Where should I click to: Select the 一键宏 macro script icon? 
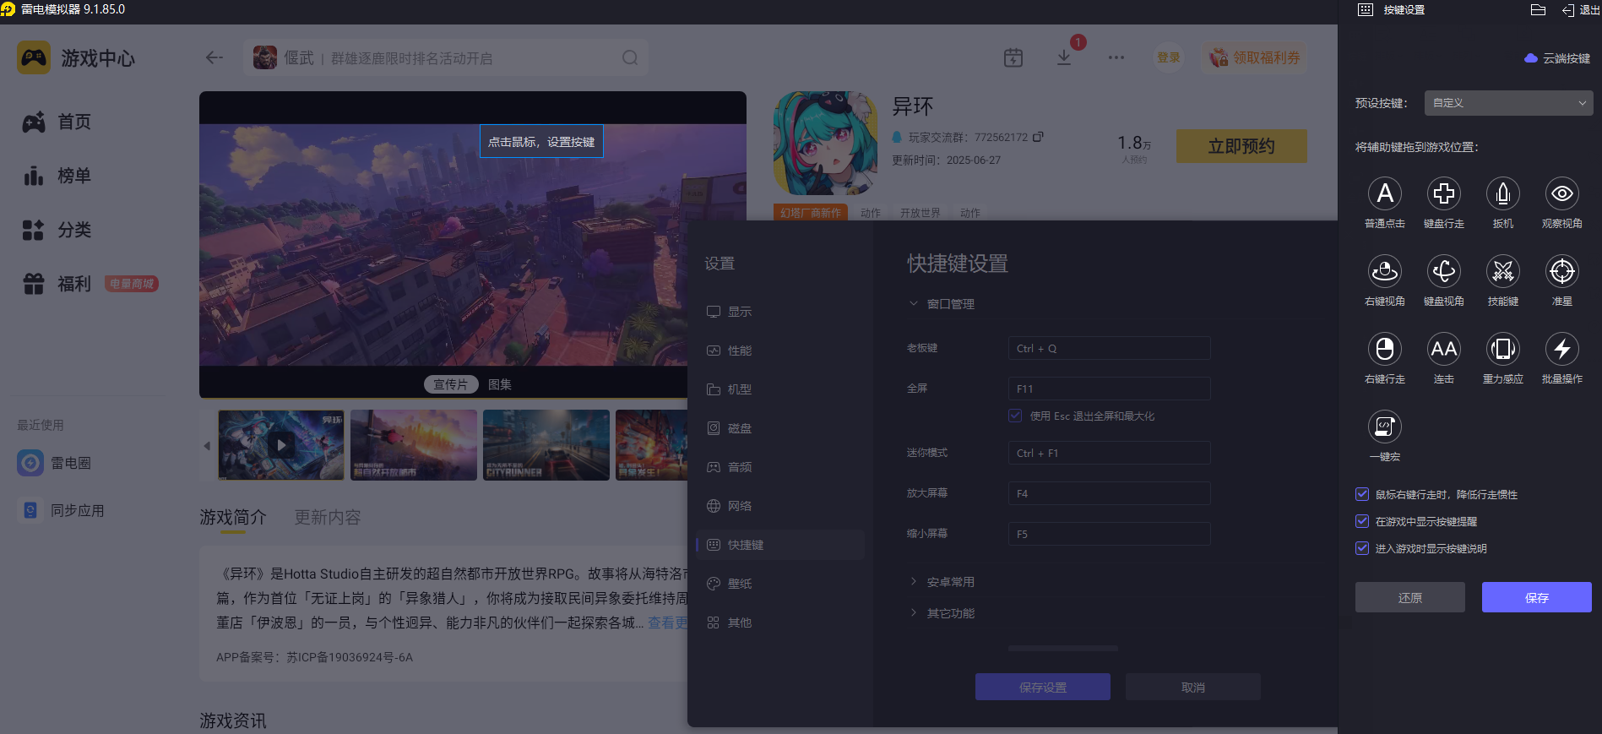coord(1385,427)
